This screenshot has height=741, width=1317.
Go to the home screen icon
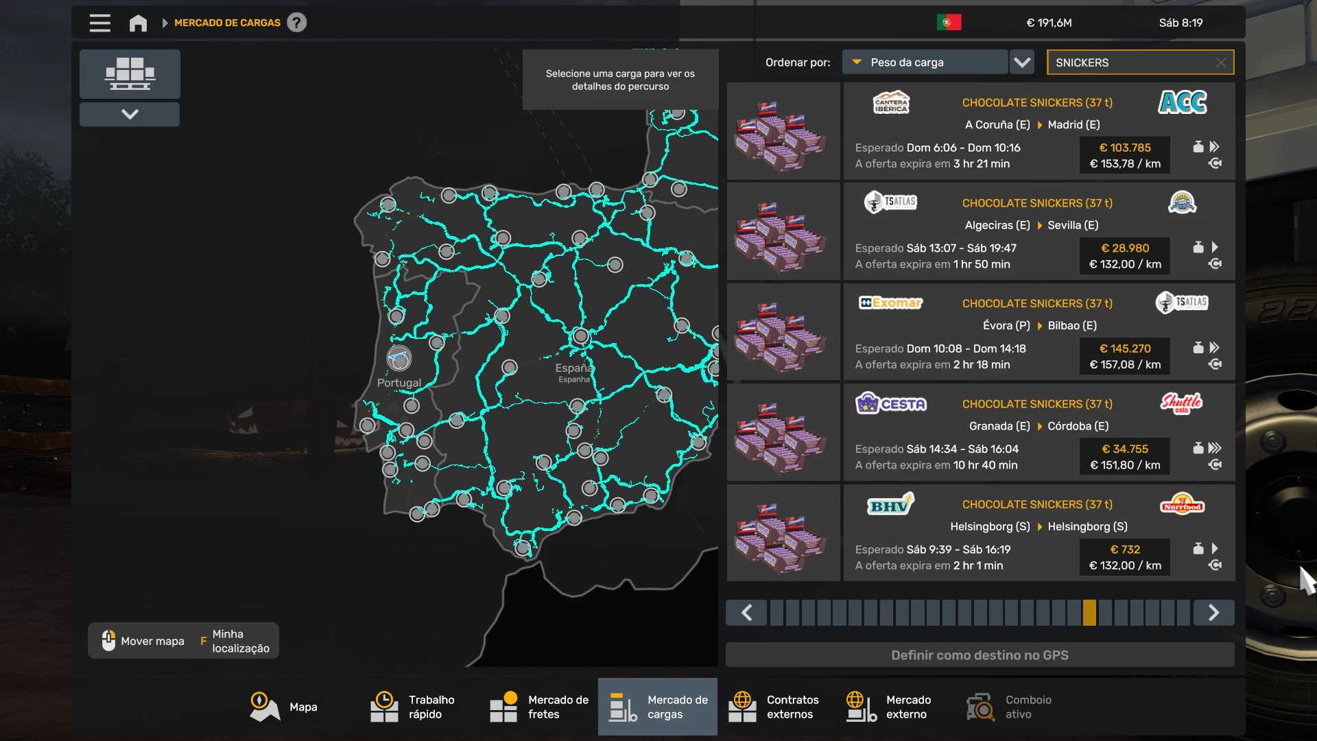click(x=138, y=23)
